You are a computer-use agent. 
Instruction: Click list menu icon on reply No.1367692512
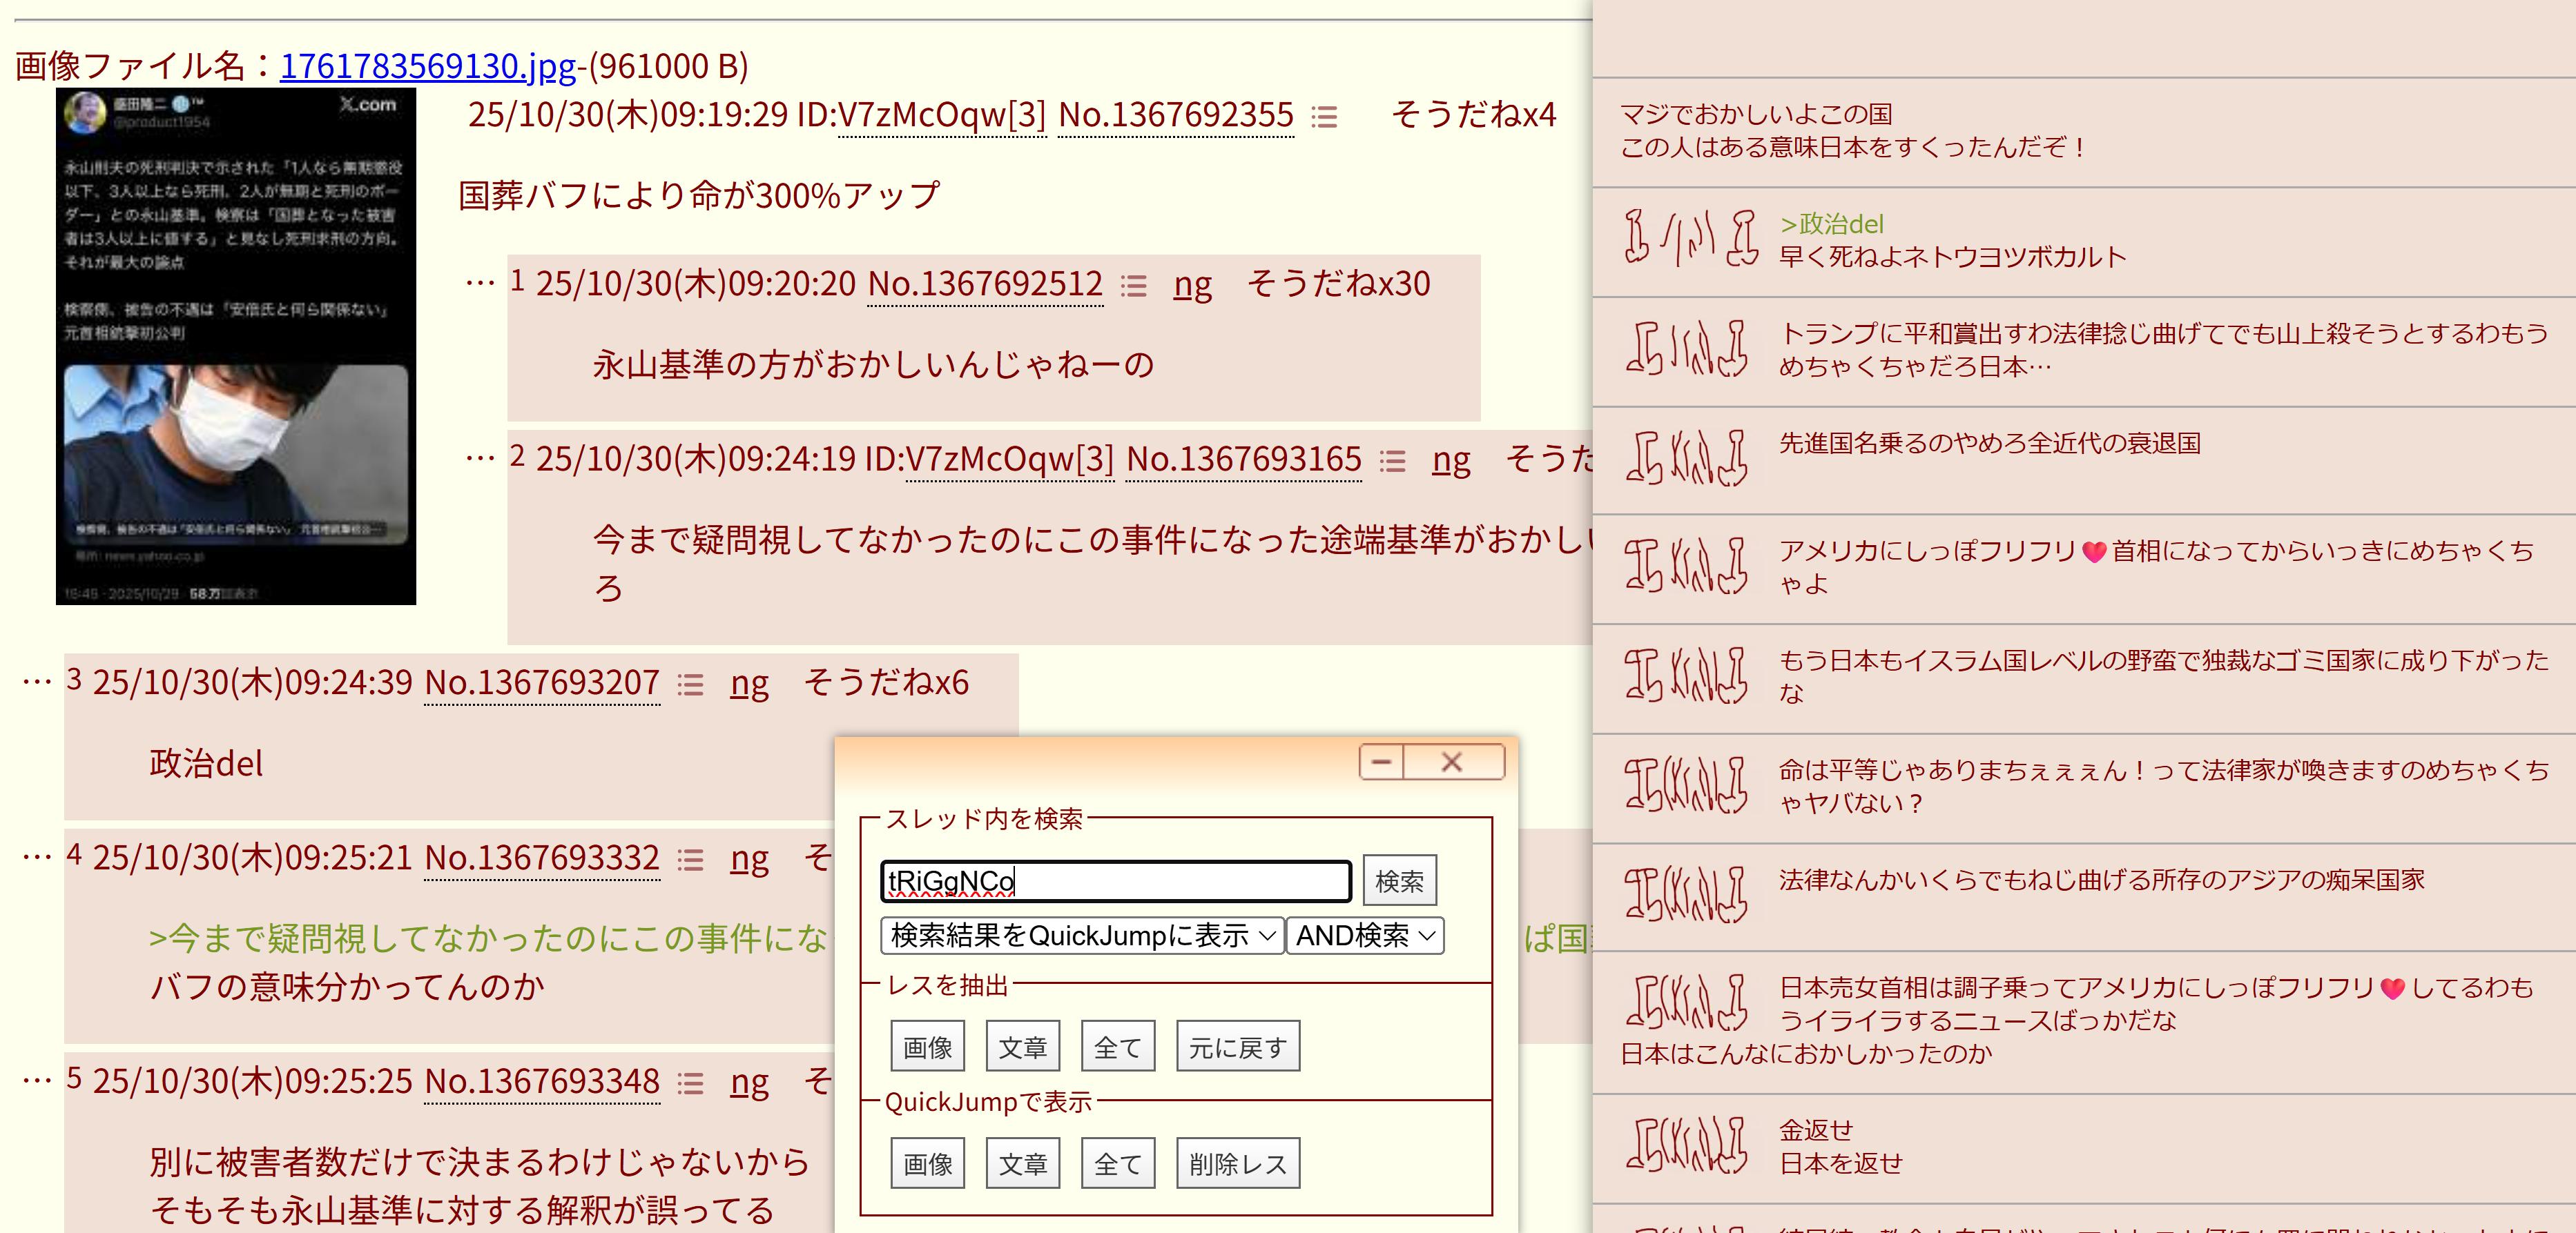click(x=1133, y=287)
